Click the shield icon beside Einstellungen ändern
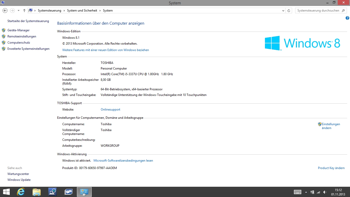 pyautogui.click(x=320, y=124)
